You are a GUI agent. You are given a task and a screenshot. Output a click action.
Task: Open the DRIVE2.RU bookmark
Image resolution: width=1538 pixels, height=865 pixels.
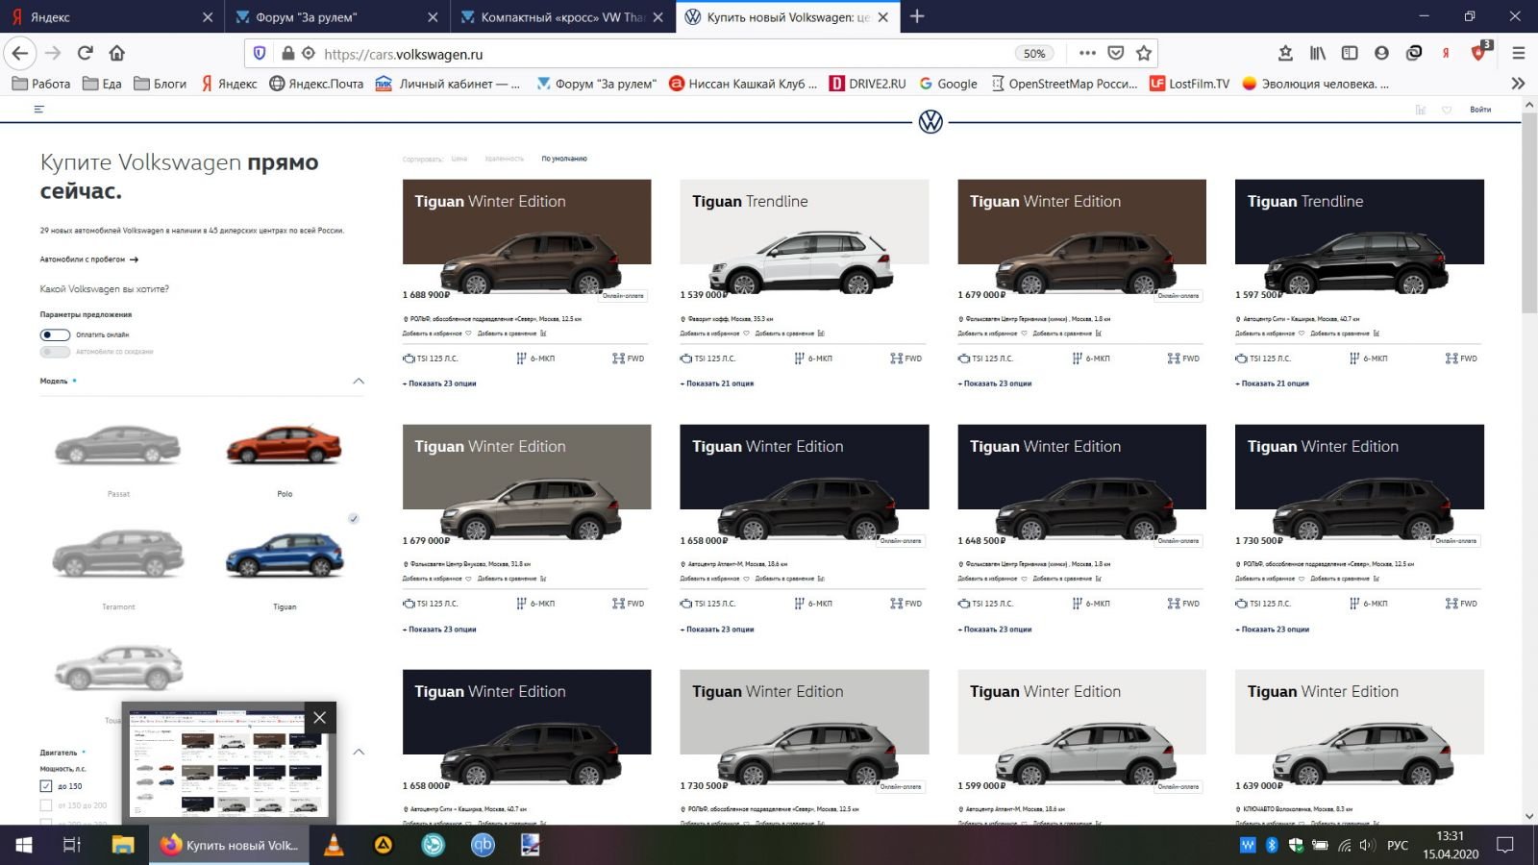pos(868,84)
